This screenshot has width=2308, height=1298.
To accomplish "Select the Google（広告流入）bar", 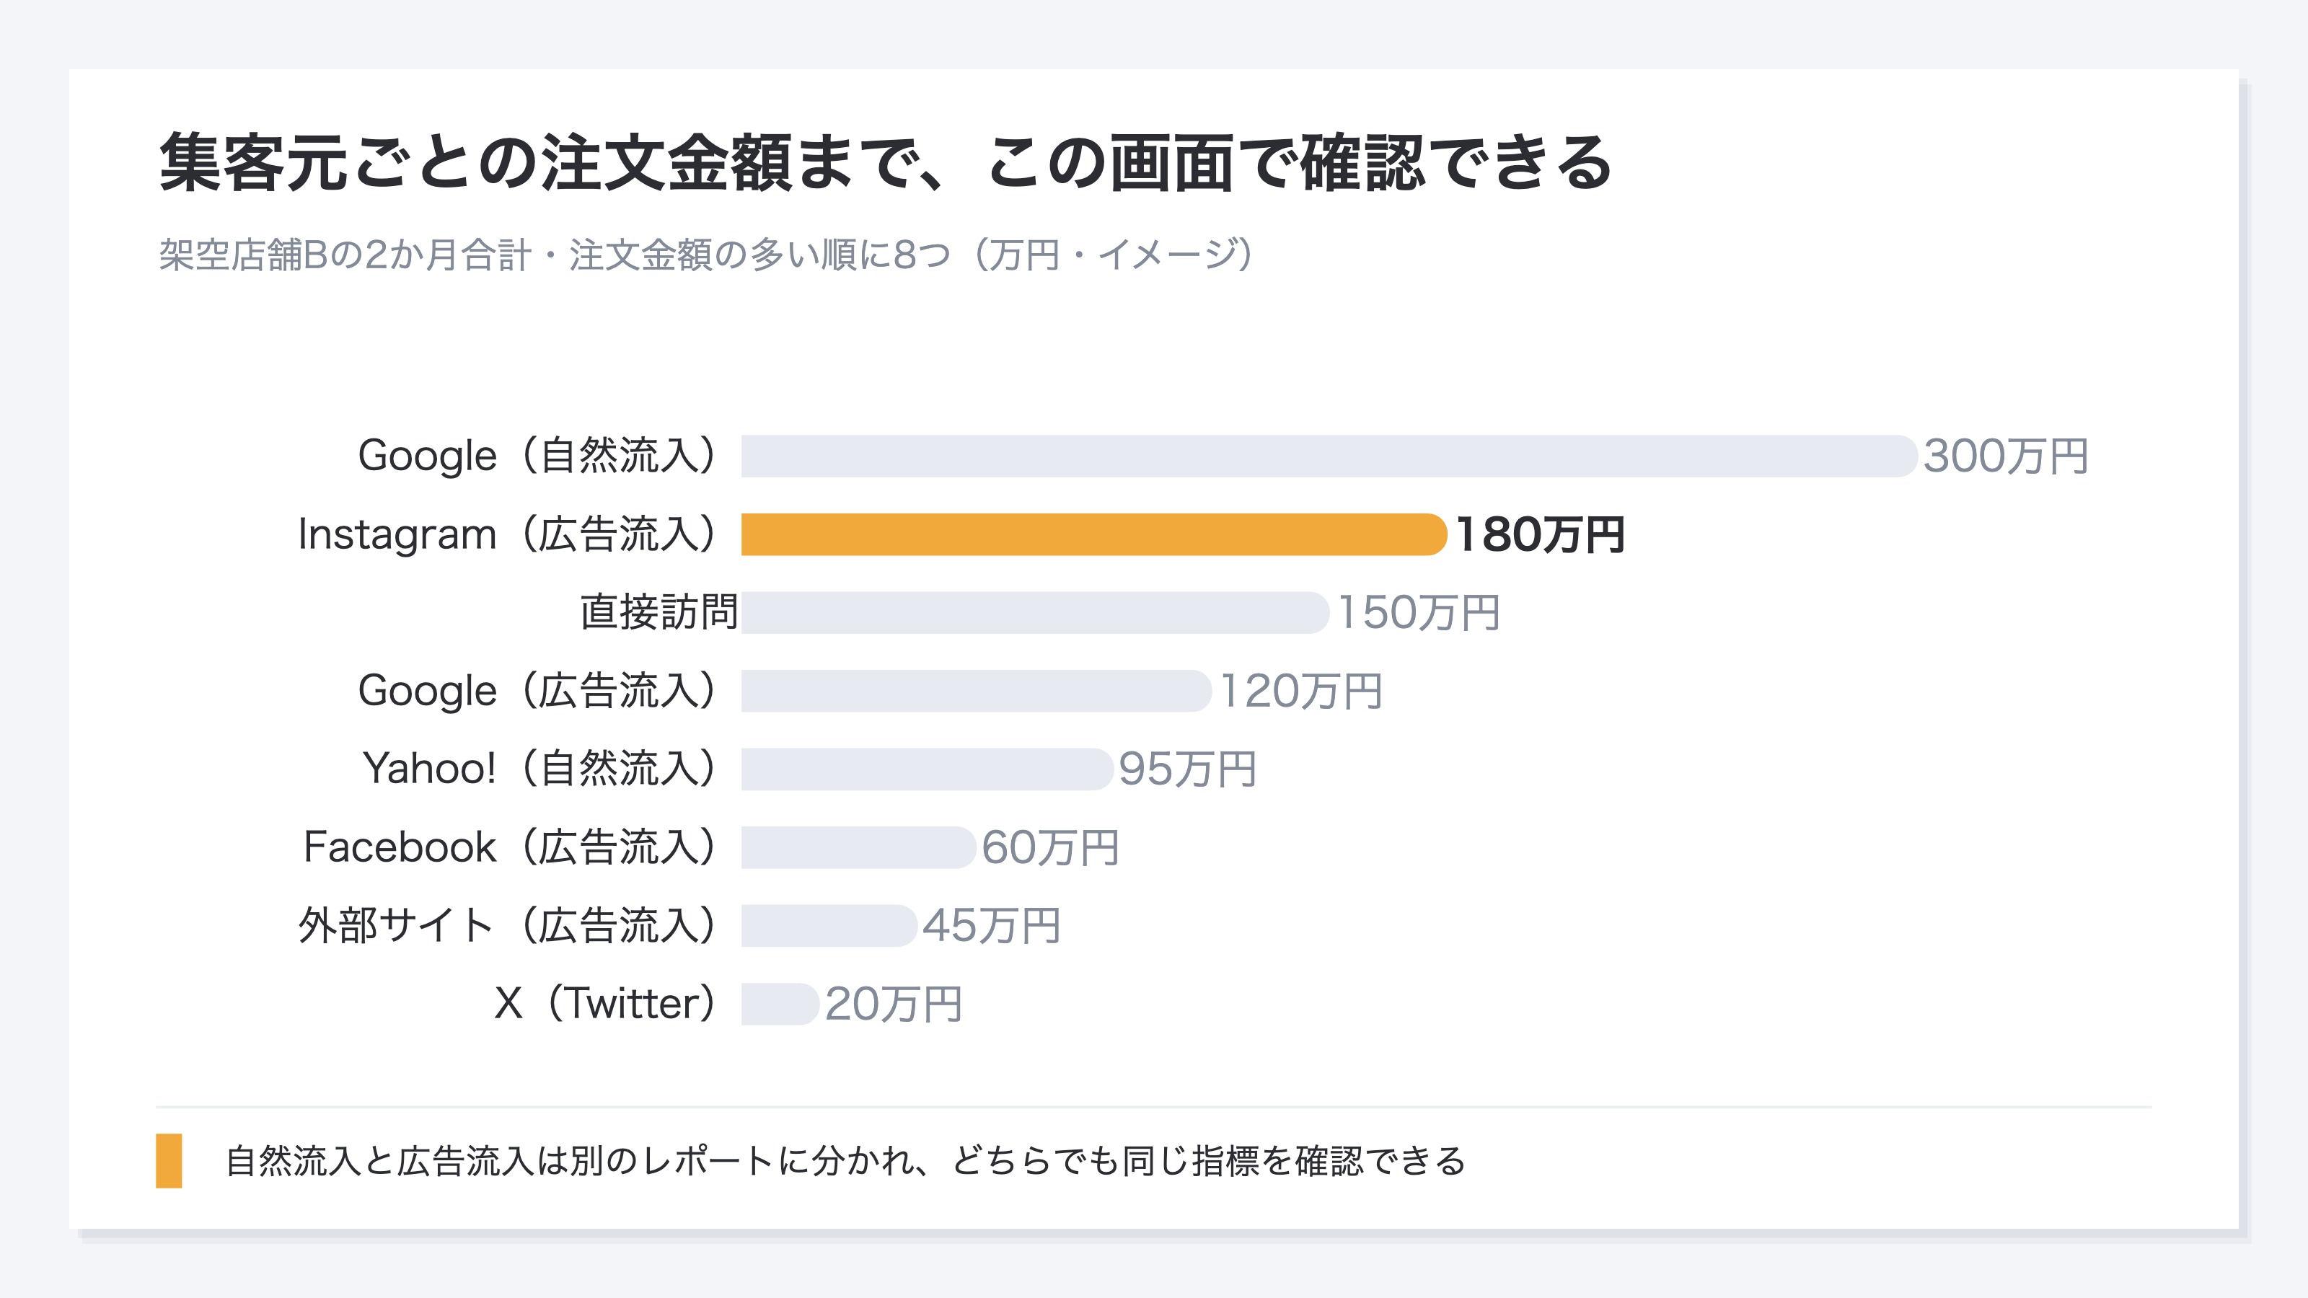I will point(977,691).
